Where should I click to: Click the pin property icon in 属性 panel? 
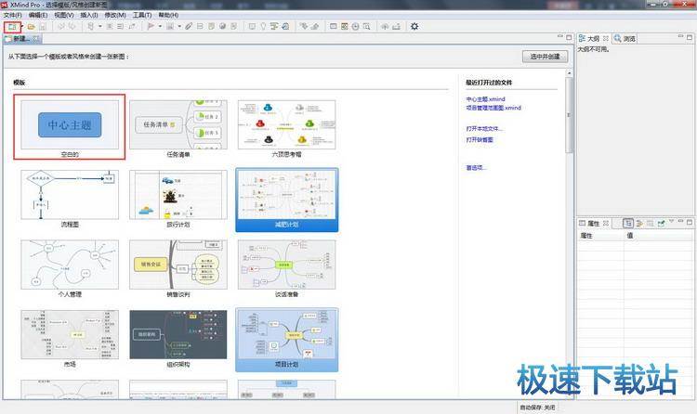pos(661,224)
